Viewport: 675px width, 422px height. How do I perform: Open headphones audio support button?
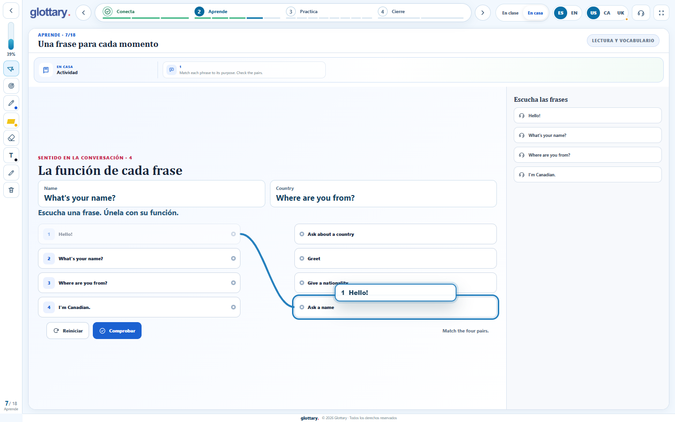pos(641,13)
